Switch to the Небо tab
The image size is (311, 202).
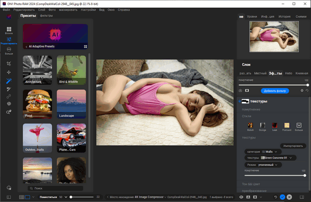click(289, 73)
